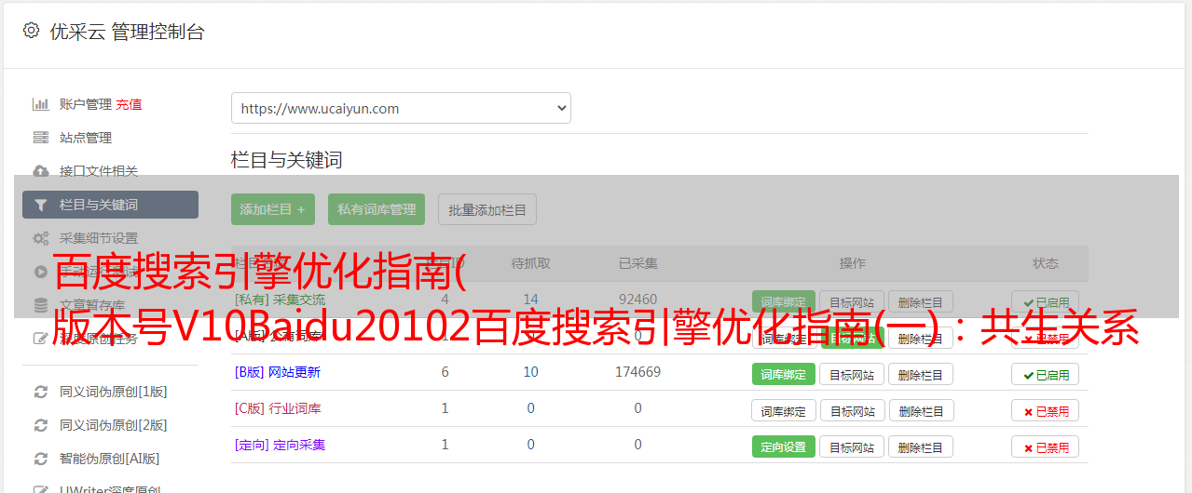The height and width of the screenshot is (493, 1192).
Task: Open the [定向] 定向采集 column link
Action: point(280,445)
